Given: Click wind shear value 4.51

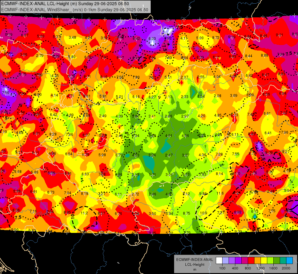Looking at the screenshot, I should click(x=169, y=136).
